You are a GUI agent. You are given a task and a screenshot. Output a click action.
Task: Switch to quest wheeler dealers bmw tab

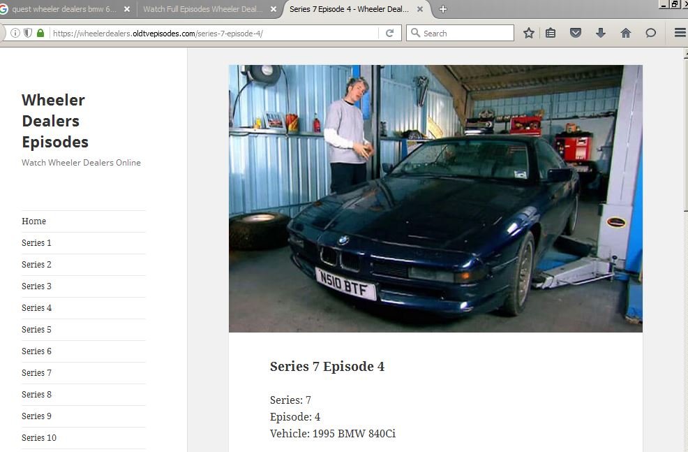click(x=65, y=9)
